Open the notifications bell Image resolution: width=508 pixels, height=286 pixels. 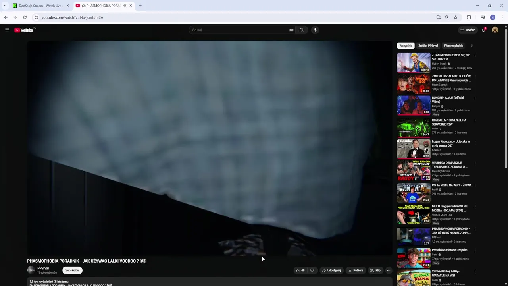coord(483,30)
